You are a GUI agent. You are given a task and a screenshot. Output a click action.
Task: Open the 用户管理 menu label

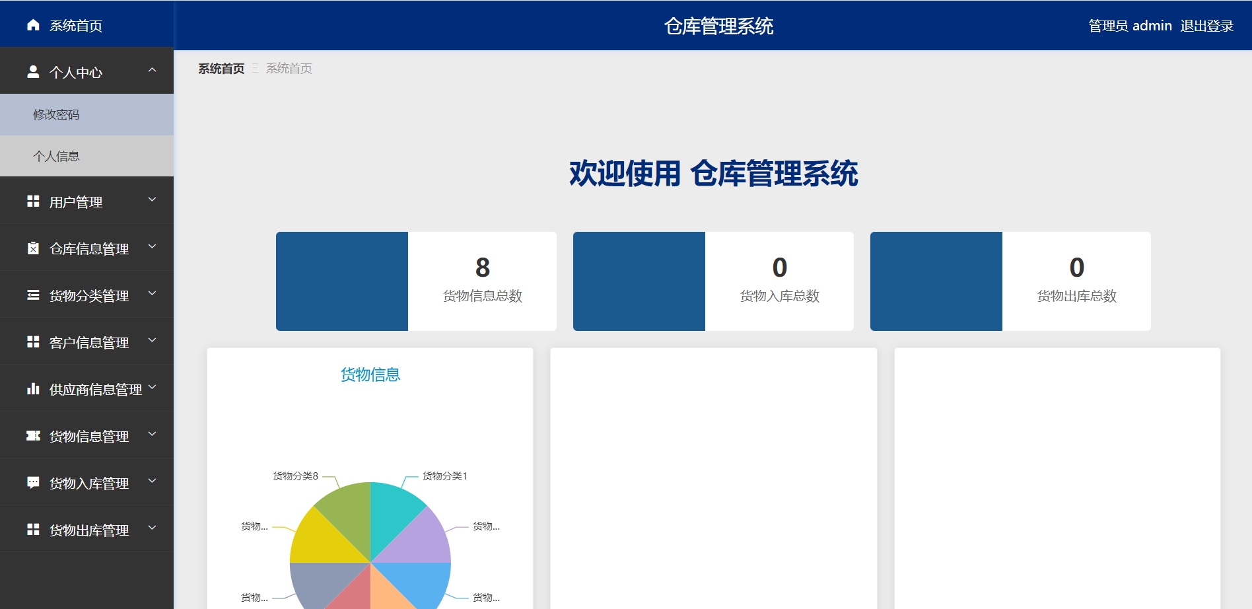point(76,202)
